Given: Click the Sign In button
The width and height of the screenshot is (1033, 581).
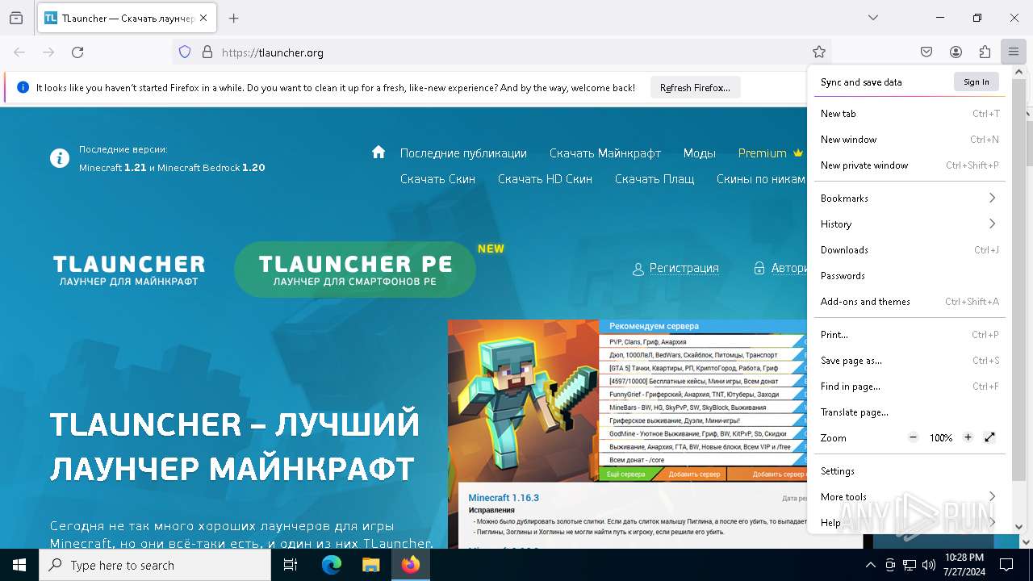Looking at the screenshot, I should pyautogui.click(x=976, y=82).
